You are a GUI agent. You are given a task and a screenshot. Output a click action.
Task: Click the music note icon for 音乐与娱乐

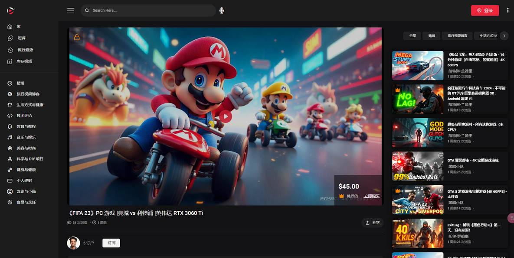tap(10, 137)
